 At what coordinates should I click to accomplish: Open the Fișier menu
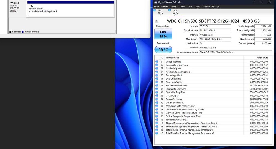156,7
